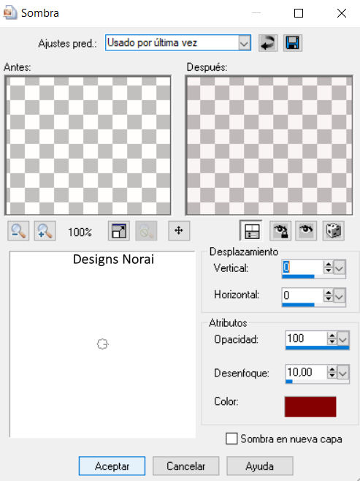Enable Sombra en nueva capa checkbox
The height and width of the screenshot is (481, 360).
pos(231,439)
